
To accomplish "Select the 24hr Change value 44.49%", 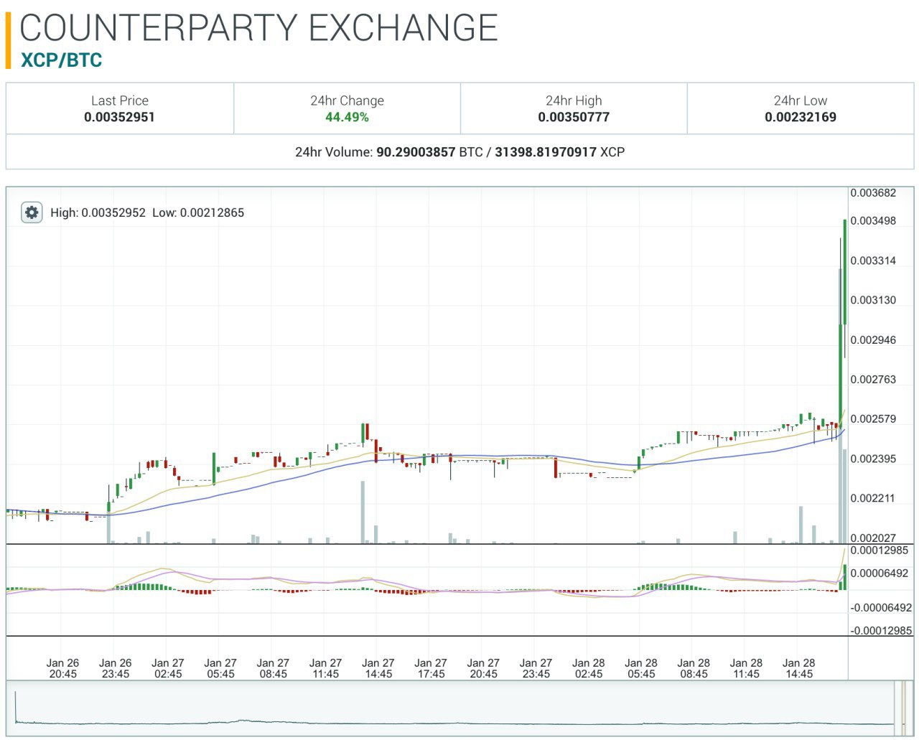I will coord(347,117).
